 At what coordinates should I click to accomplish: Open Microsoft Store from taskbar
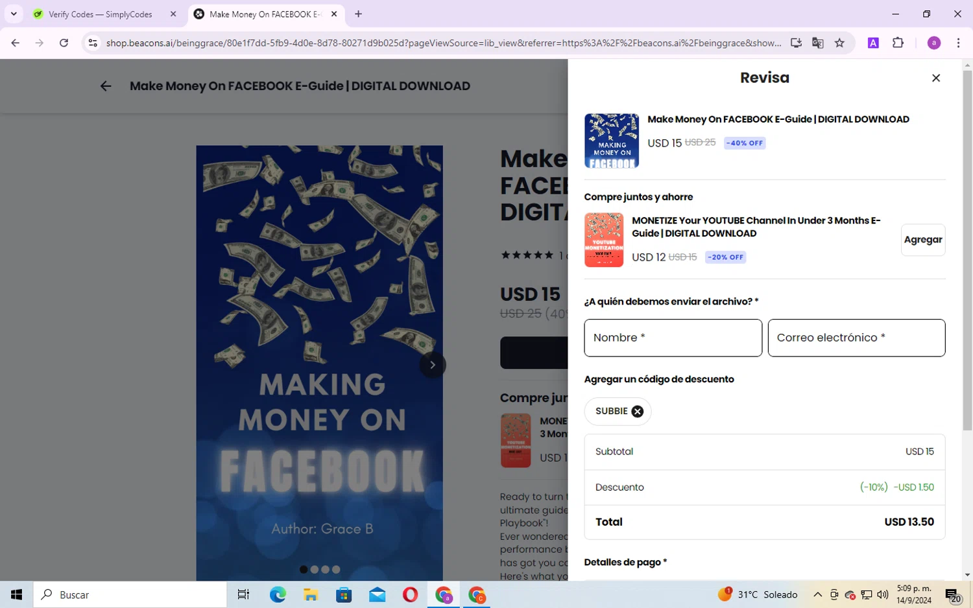point(344,594)
